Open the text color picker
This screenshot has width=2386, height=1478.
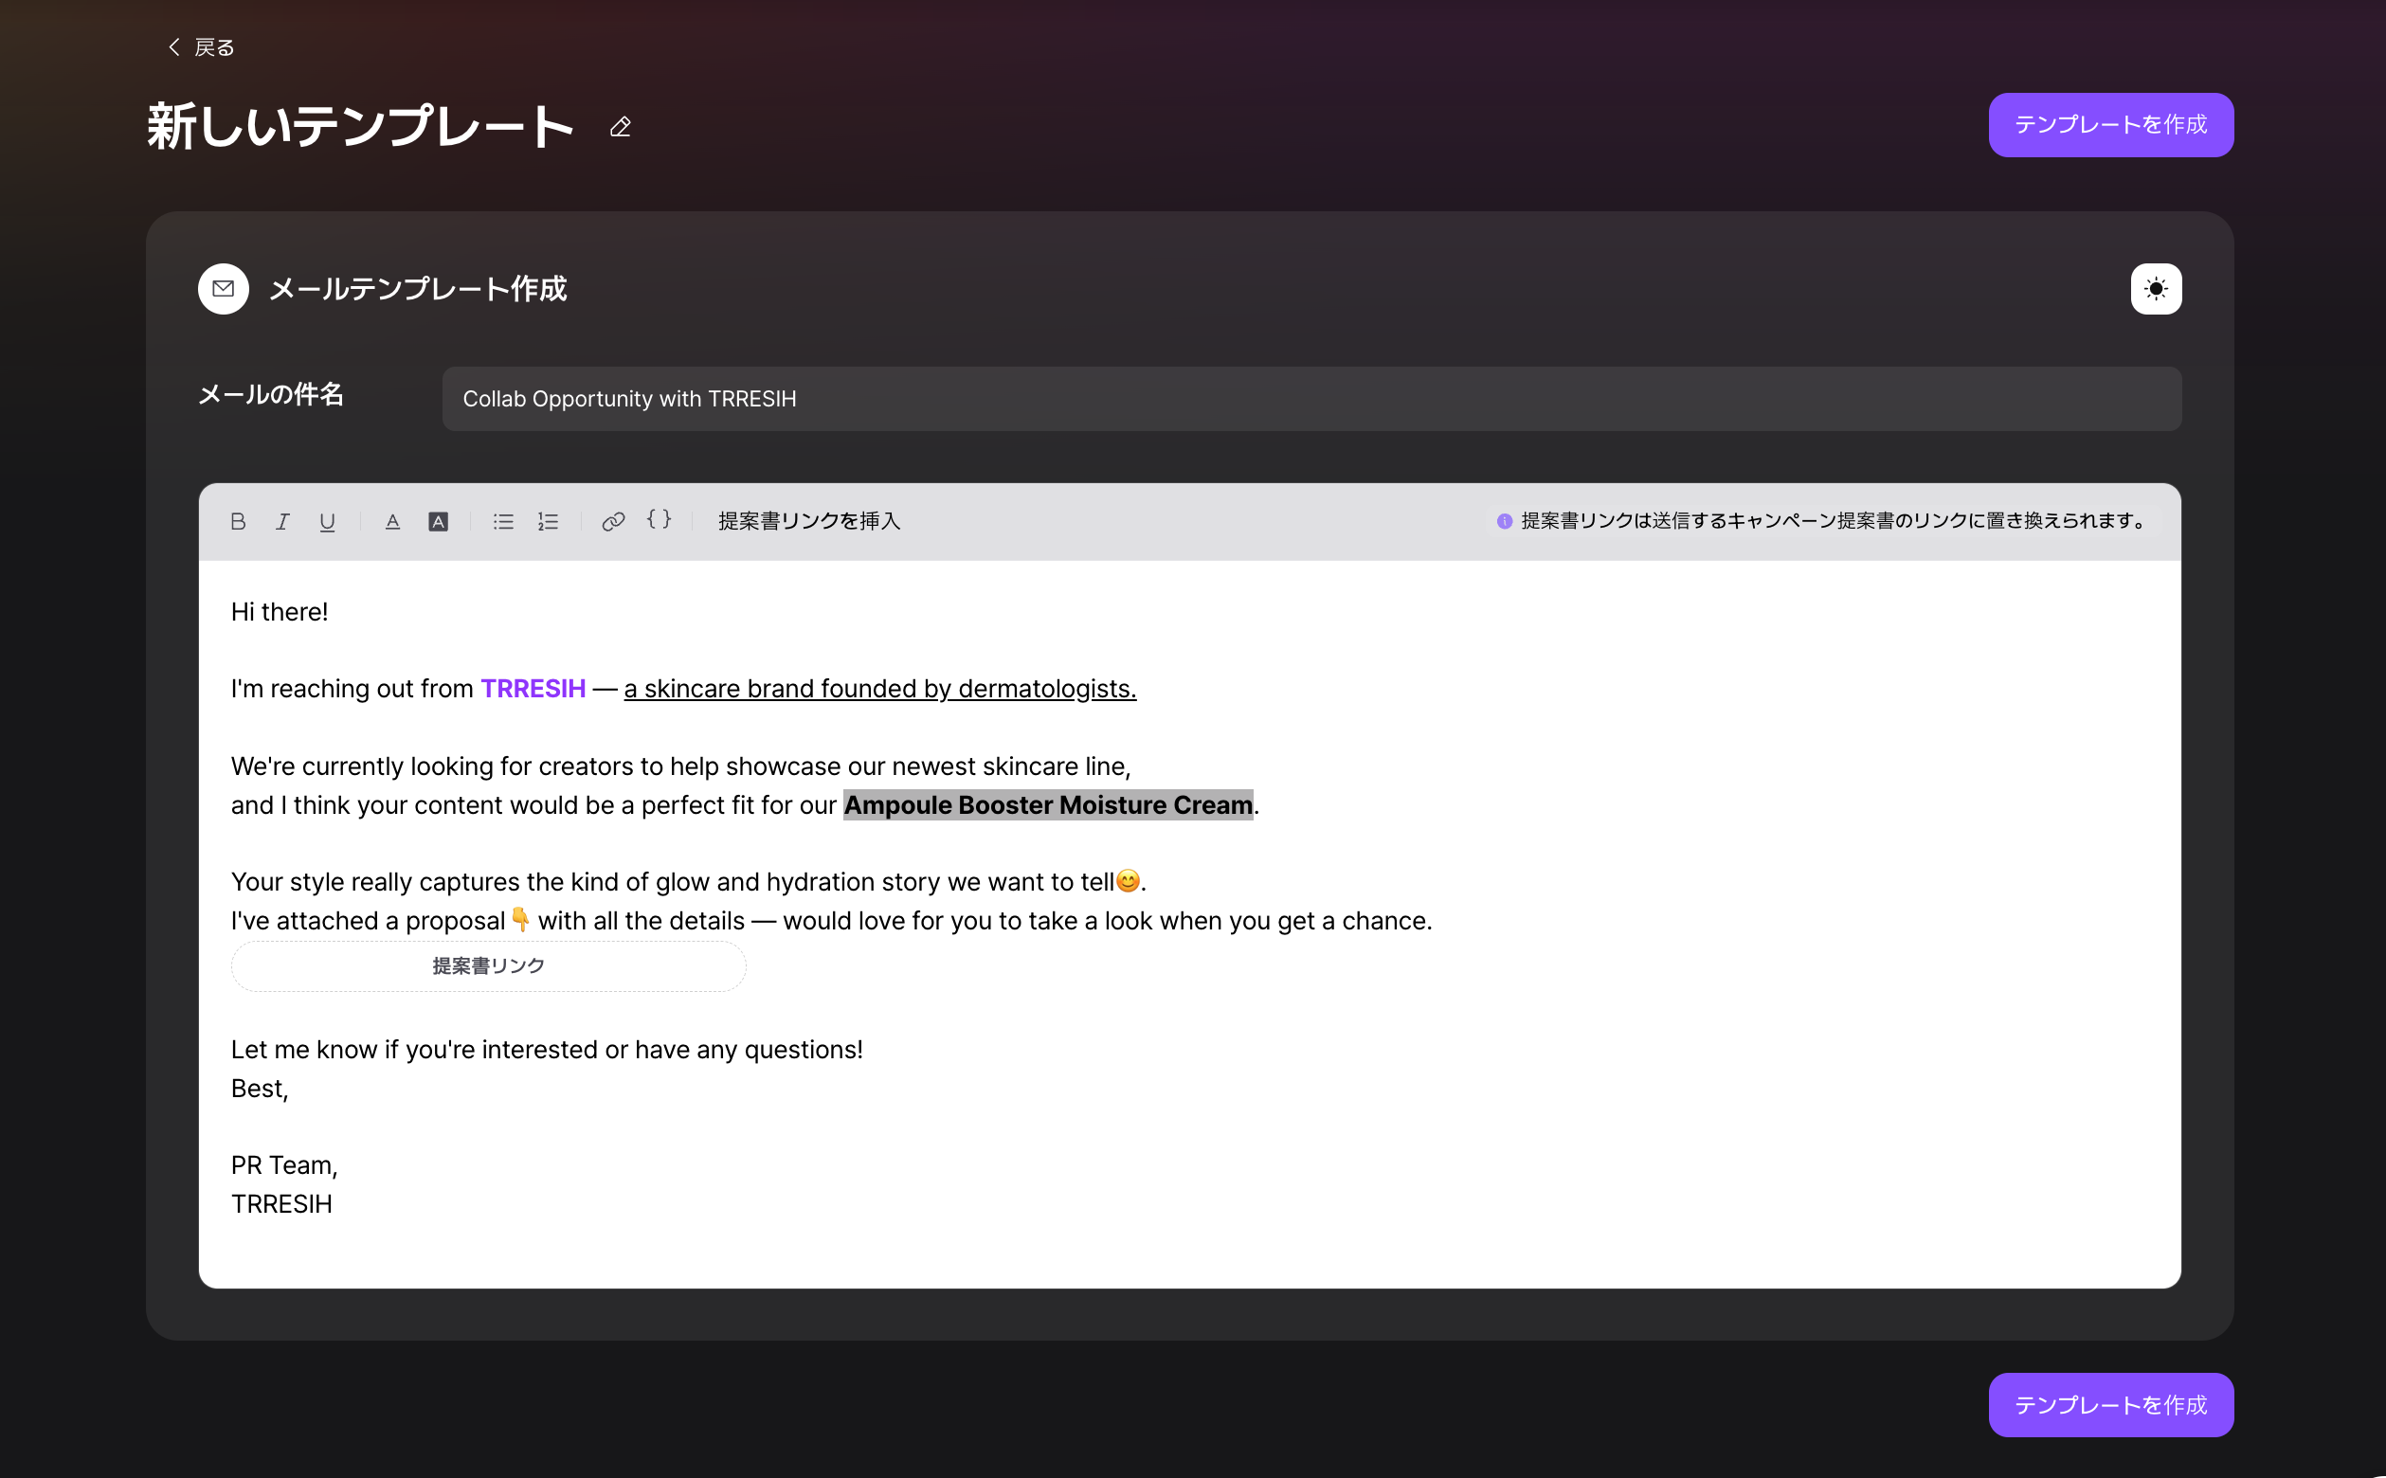point(393,521)
